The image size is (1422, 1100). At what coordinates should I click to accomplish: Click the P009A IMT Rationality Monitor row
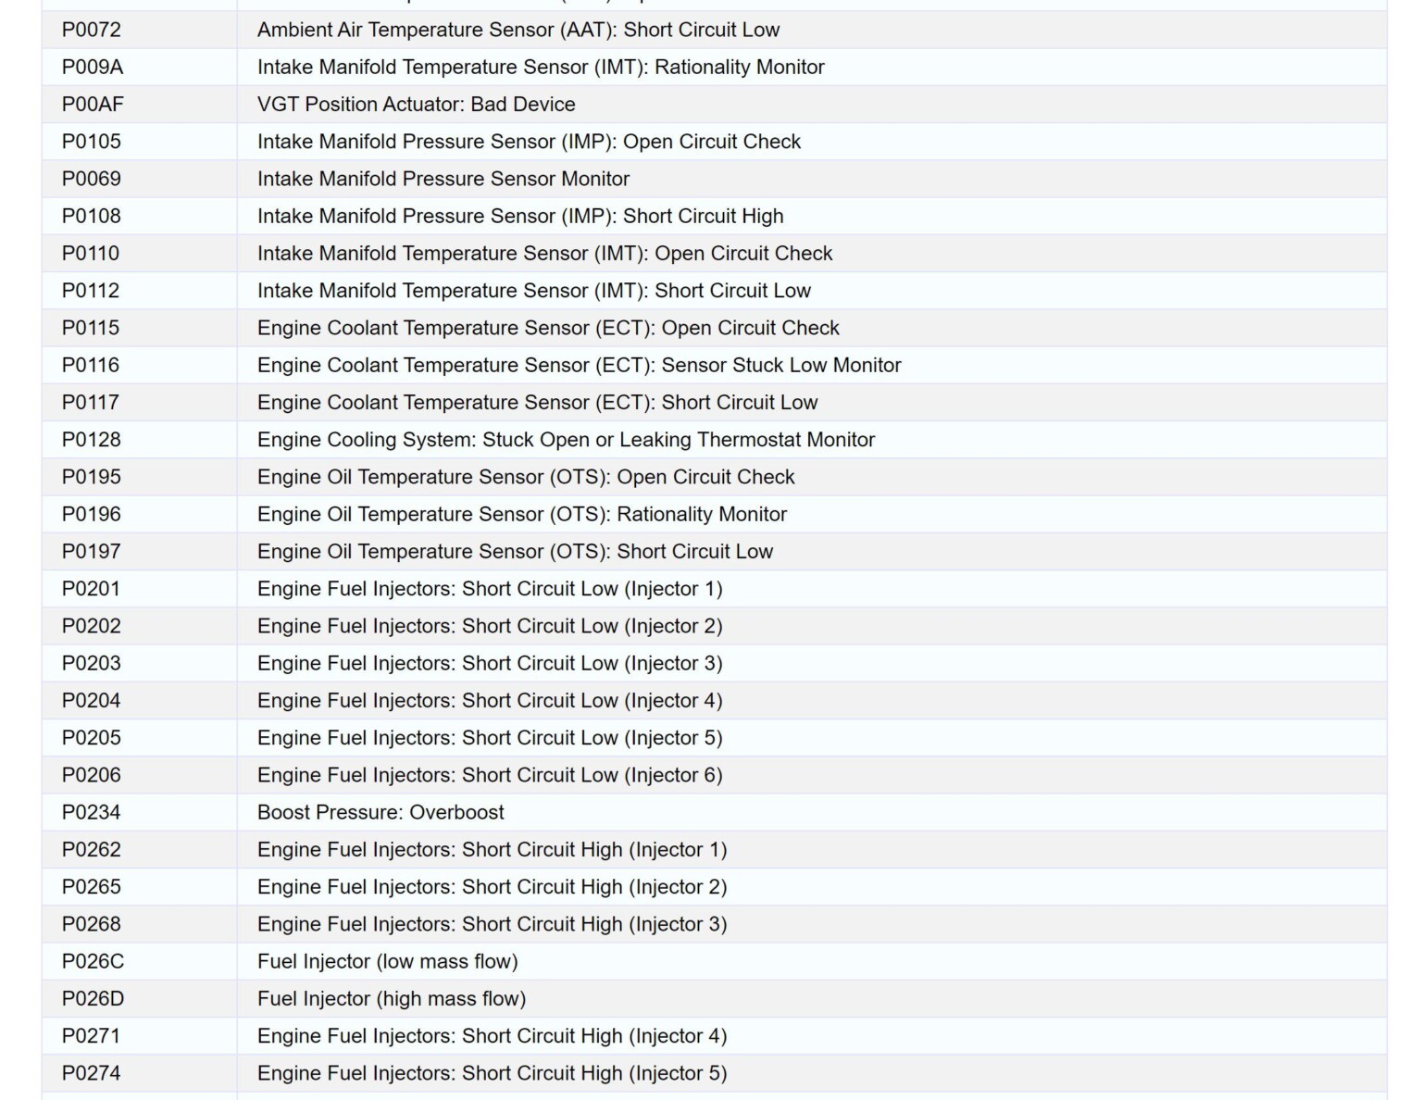click(x=541, y=67)
